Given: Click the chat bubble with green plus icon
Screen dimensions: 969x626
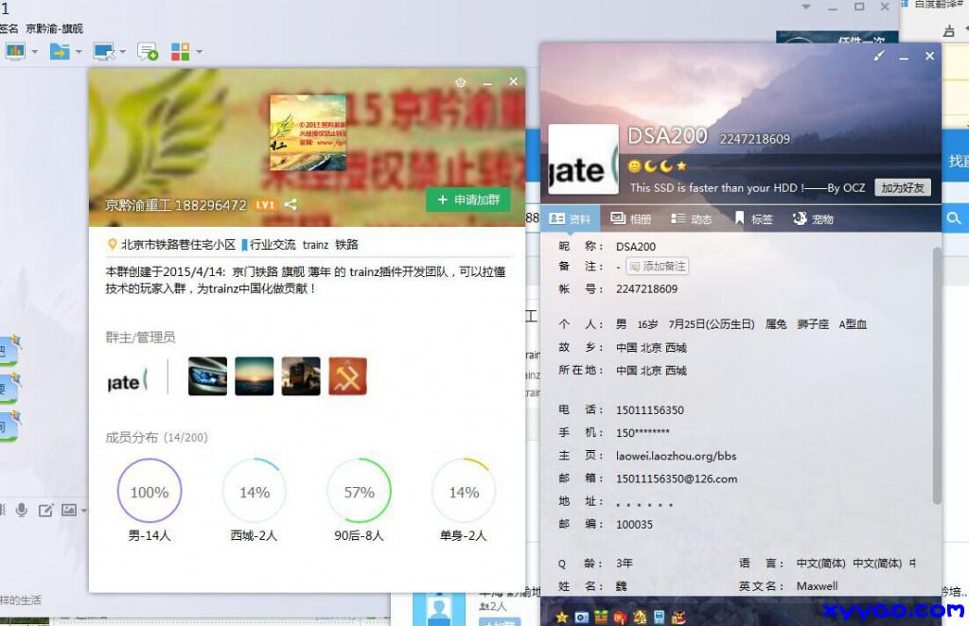Looking at the screenshot, I should pyautogui.click(x=148, y=51).
